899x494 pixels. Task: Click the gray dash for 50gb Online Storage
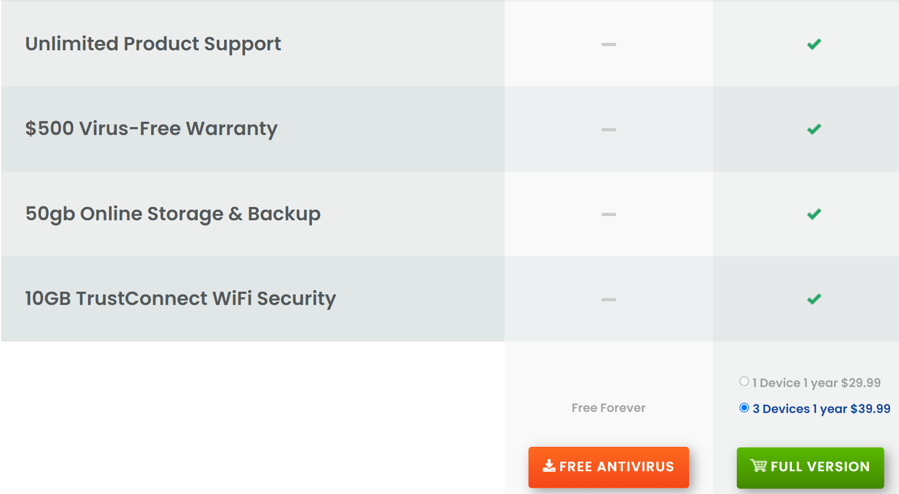click(609, 214)
